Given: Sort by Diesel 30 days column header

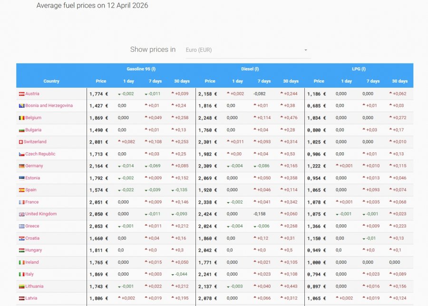Looking at the screenshot, I should [291, 81].
